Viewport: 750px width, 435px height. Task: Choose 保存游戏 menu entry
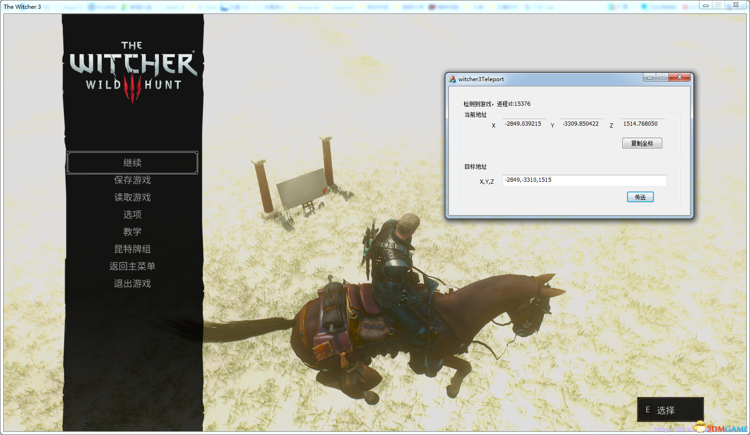click(x=132, y=180)
